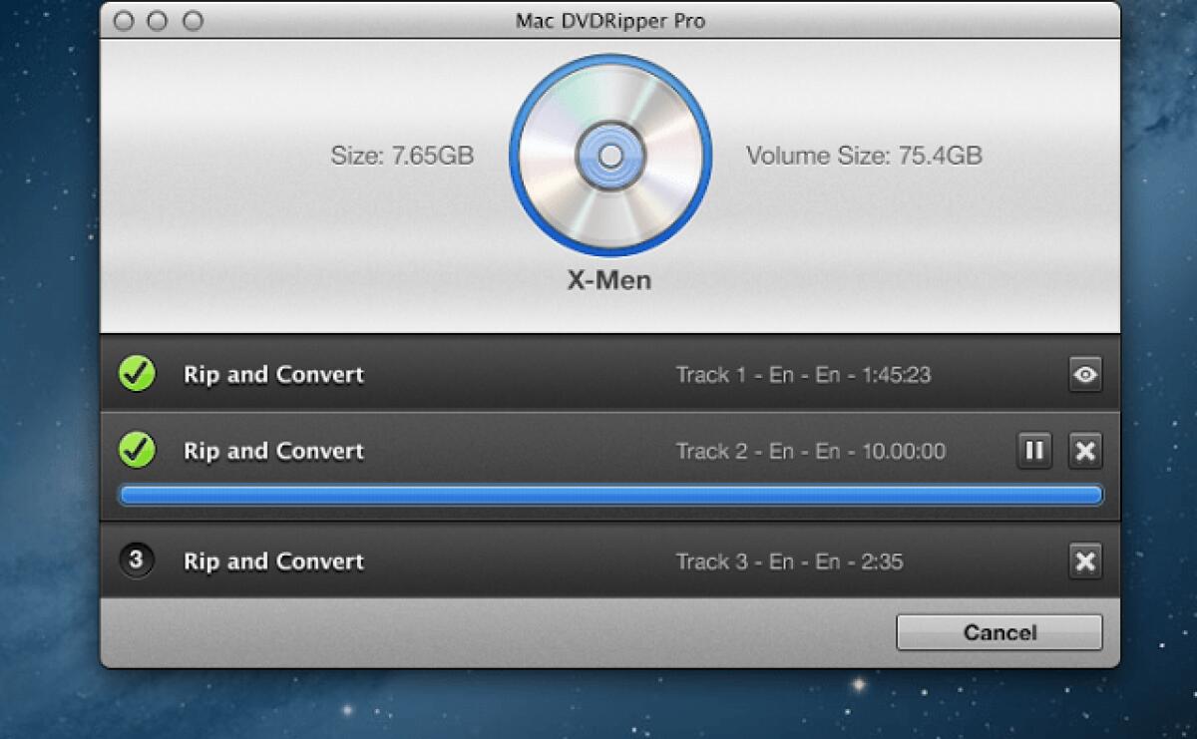
Task: Toggle pause on the active rip
Action: pyautogui.click(x=1034, y=451)
